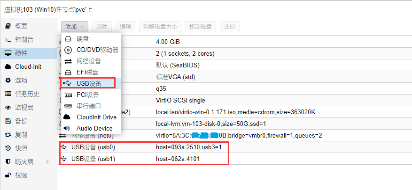This screenshot has height=190, width=412.
Task: Choose Audio Device from the add menu
Action: (x=94, y=128)
